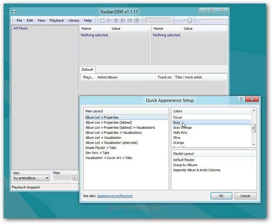Image resolution: width=272 pixels, height=224 pixels.
Task: Start playback with the Play button
Action: 109,21
